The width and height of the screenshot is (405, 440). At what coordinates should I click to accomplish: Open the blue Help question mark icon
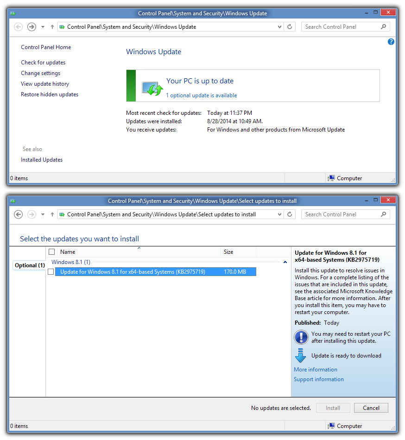click(x=391, y=42)
